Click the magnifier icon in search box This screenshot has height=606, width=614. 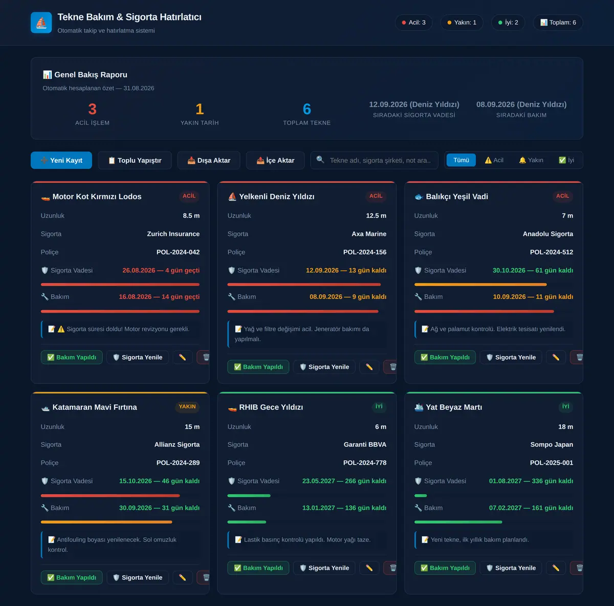click(320, 160)
